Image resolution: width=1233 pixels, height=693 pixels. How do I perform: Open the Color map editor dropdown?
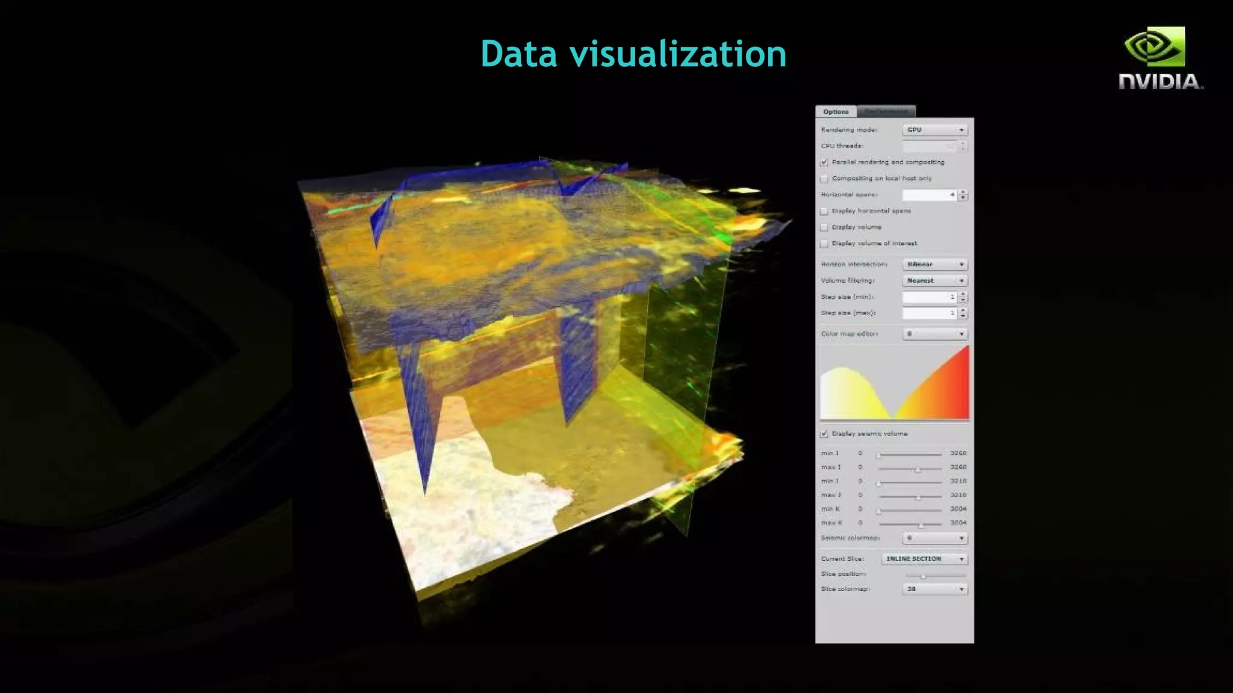coord(935,334)
